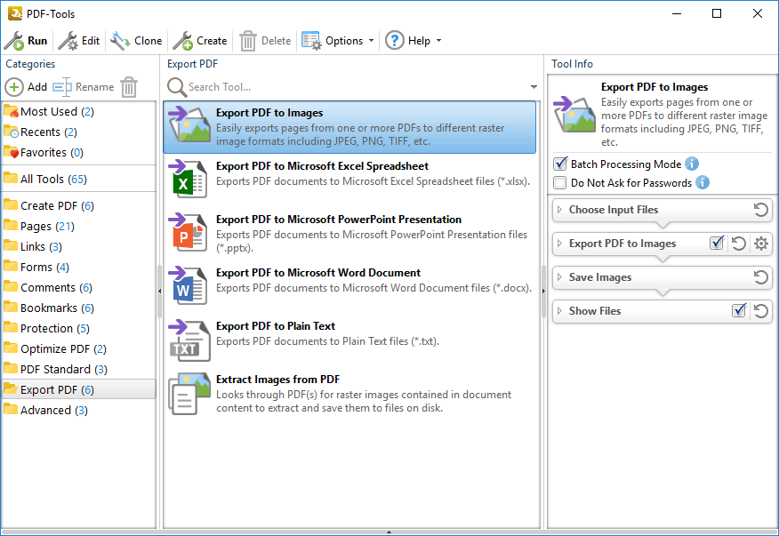The width and height of the screenshot is (779, 536).
Task: Select Extract Images from PDF icon
Action: (x=189, y=394)
